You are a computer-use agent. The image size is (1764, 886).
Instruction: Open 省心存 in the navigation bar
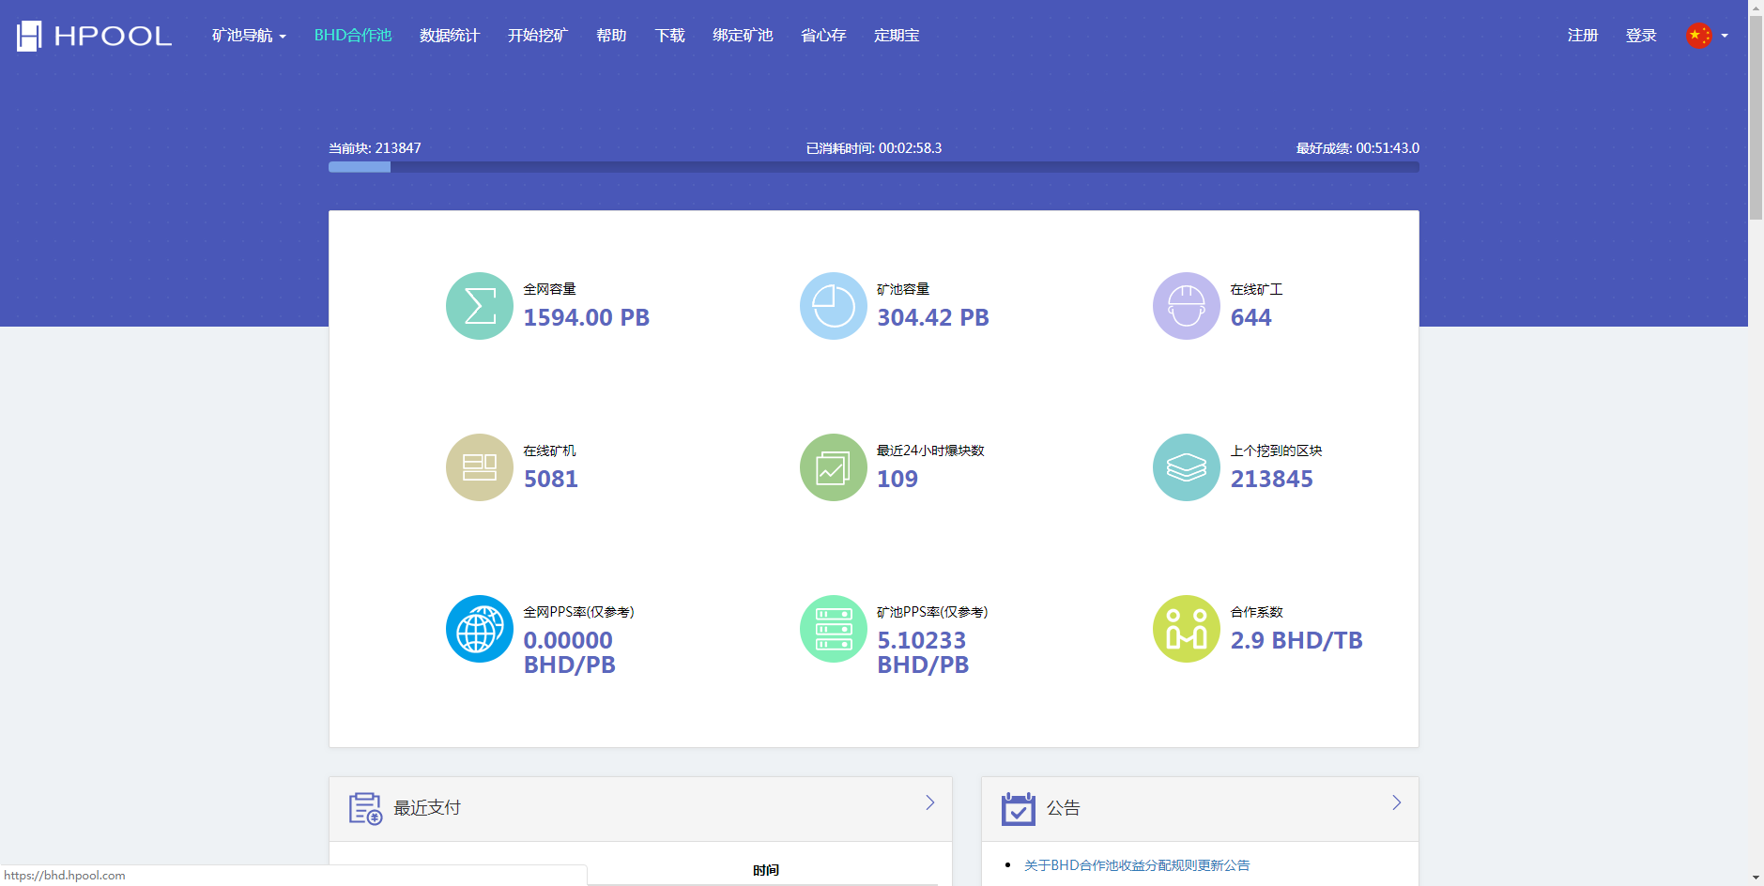click(823, 36)
